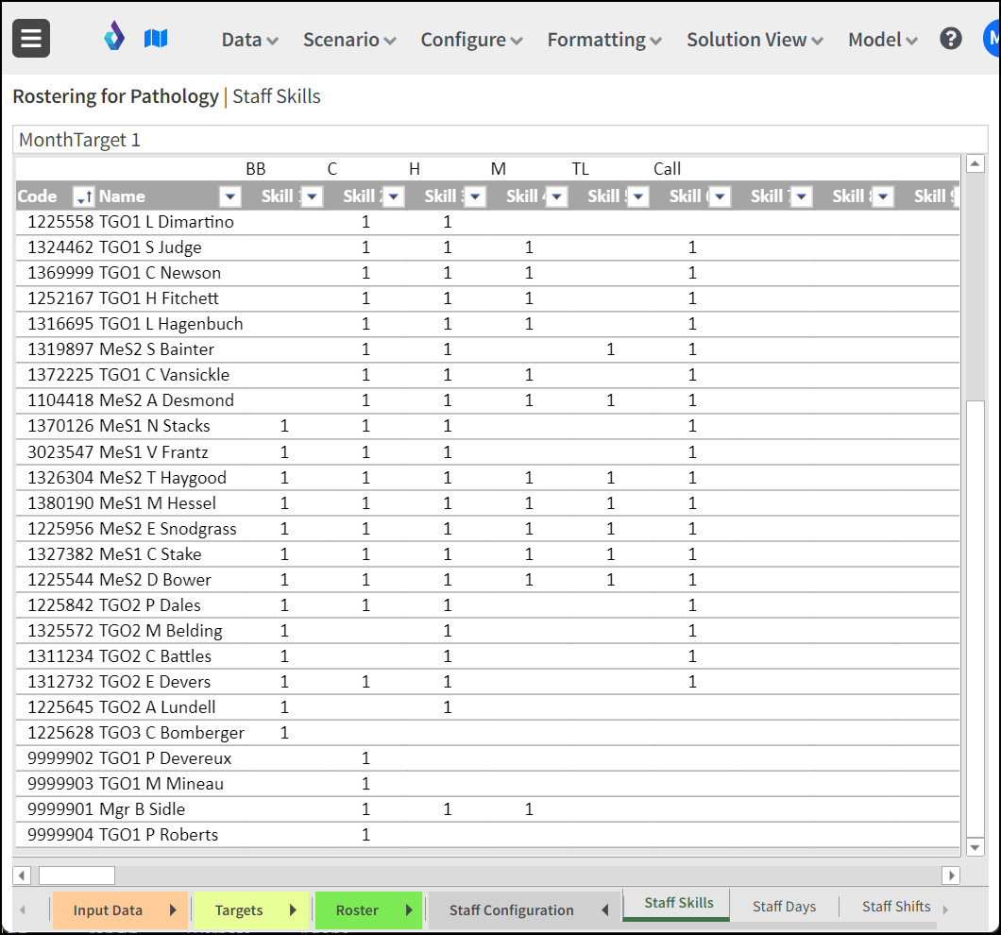Select the Staff Configuration tab group

pos(511,910)
